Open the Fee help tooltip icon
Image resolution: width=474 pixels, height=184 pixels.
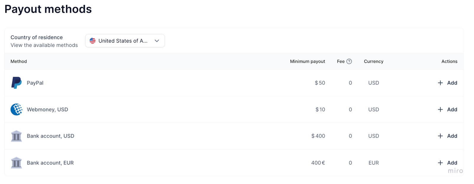pos(349,61)
